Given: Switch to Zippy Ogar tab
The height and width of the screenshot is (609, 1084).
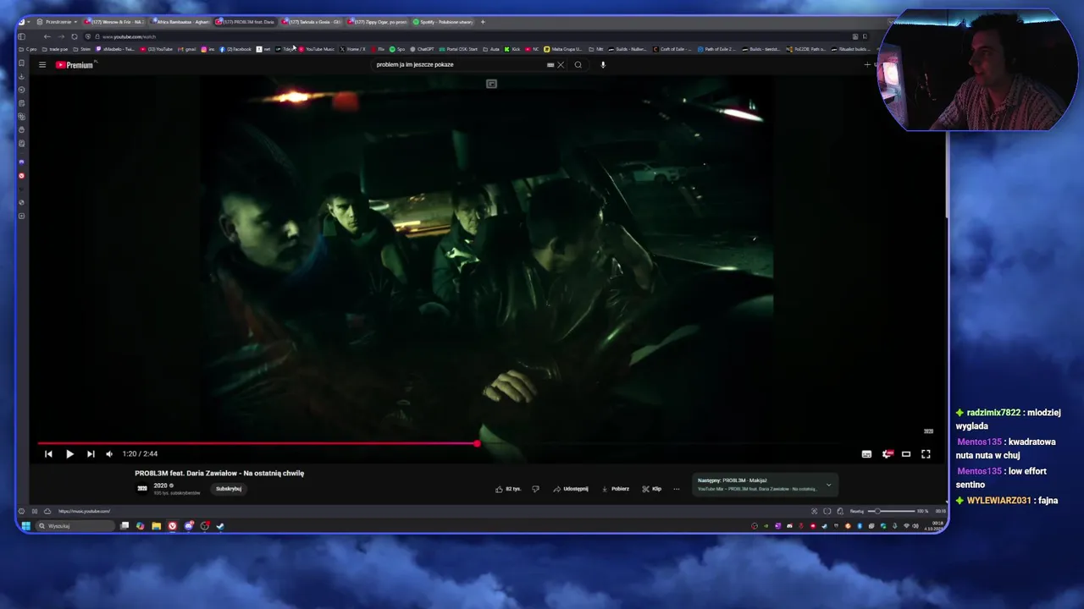Looking at the screenshot, I should point(379,22).
